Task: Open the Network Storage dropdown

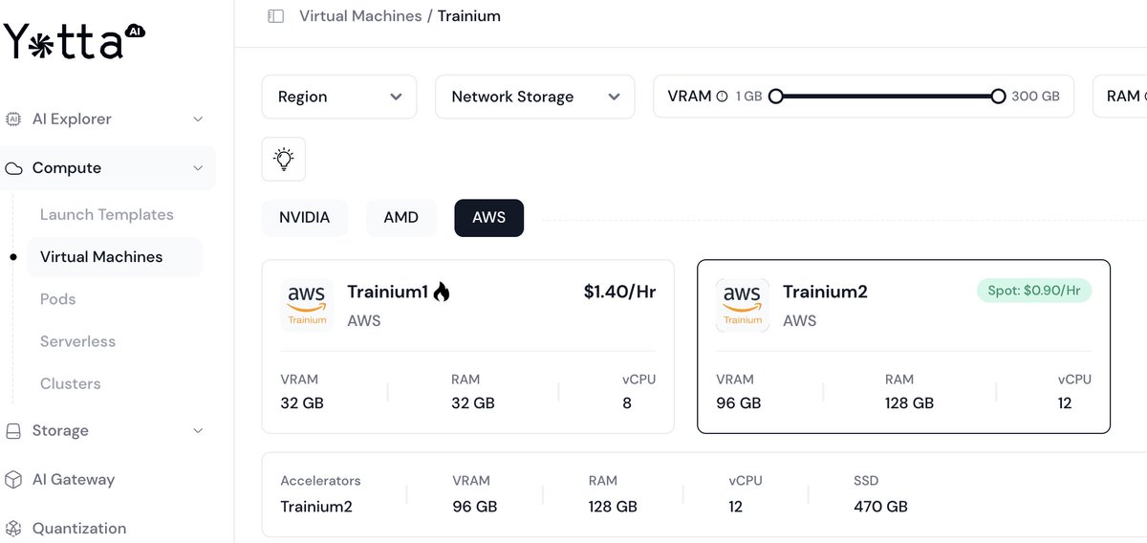Action: pyautogui.click(x=534, y=97)
